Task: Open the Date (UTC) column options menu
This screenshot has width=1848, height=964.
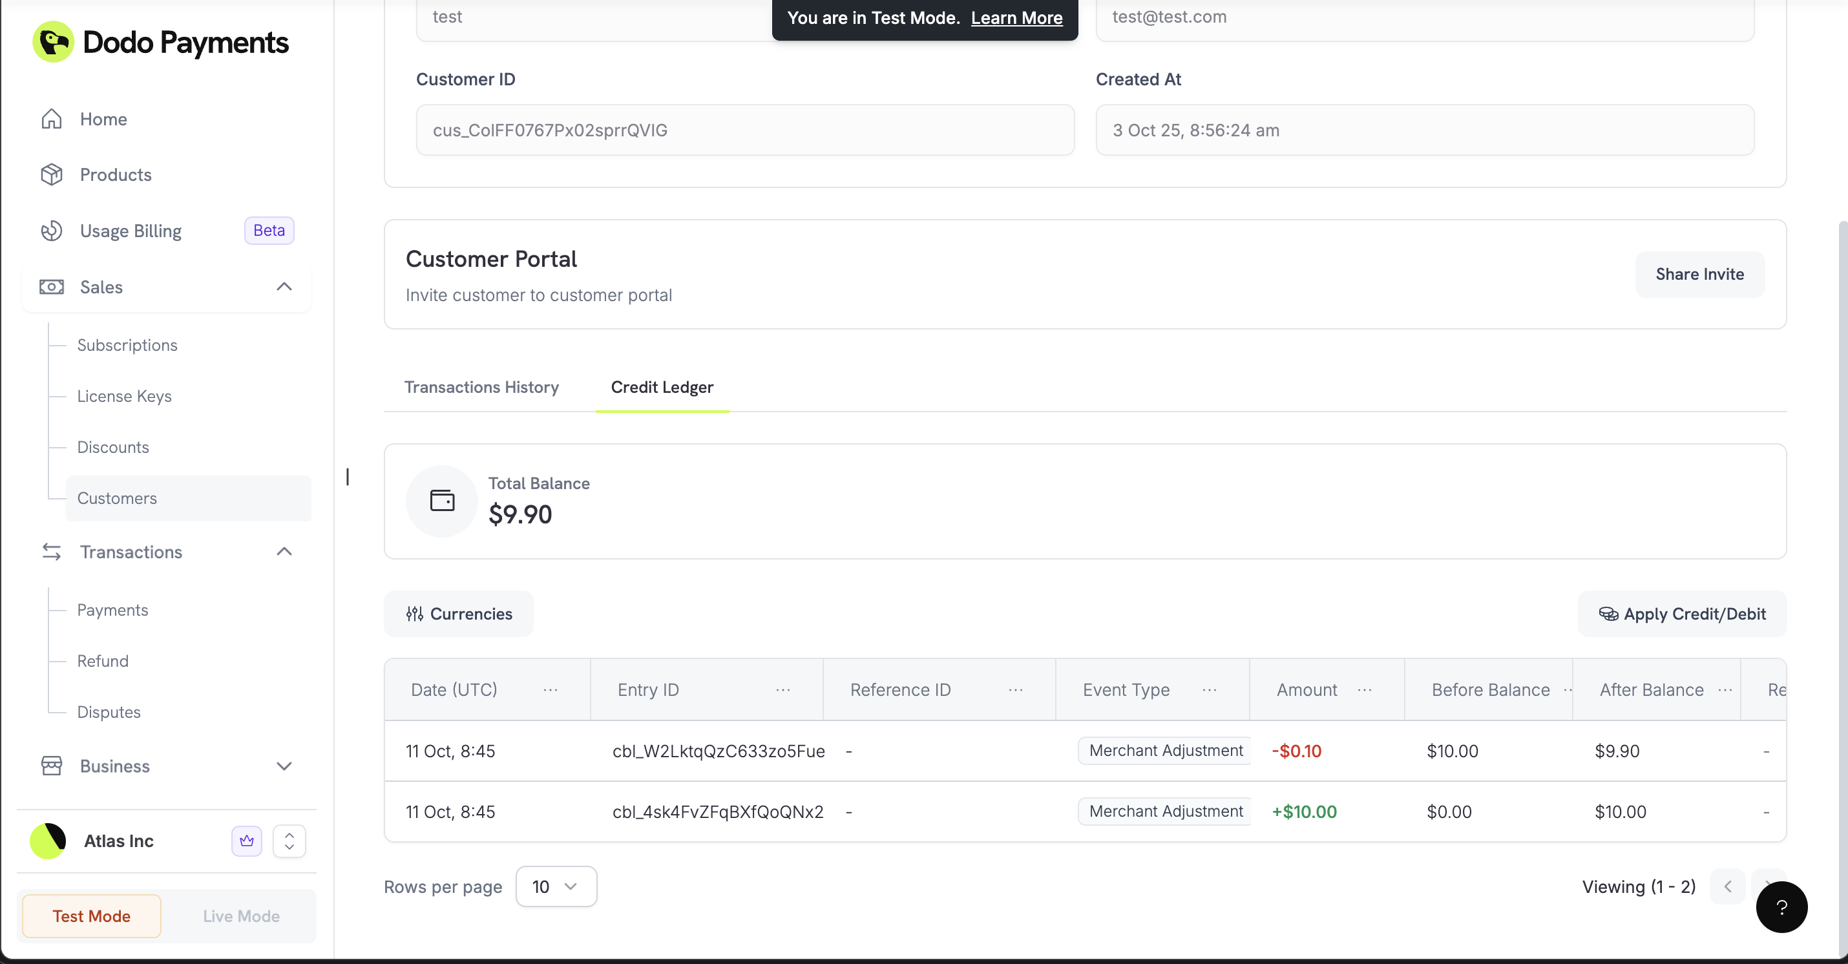Action: click(551, 690)
